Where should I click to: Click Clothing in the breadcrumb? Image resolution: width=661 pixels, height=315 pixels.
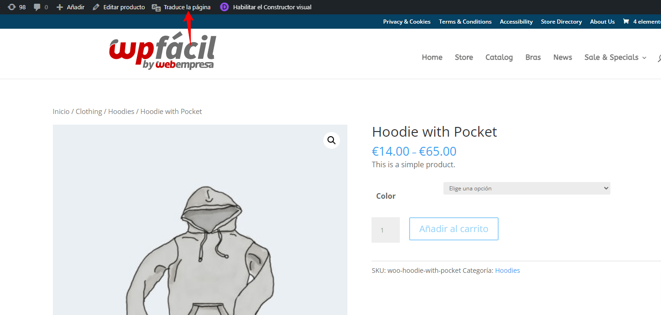(x=89, y=111)
